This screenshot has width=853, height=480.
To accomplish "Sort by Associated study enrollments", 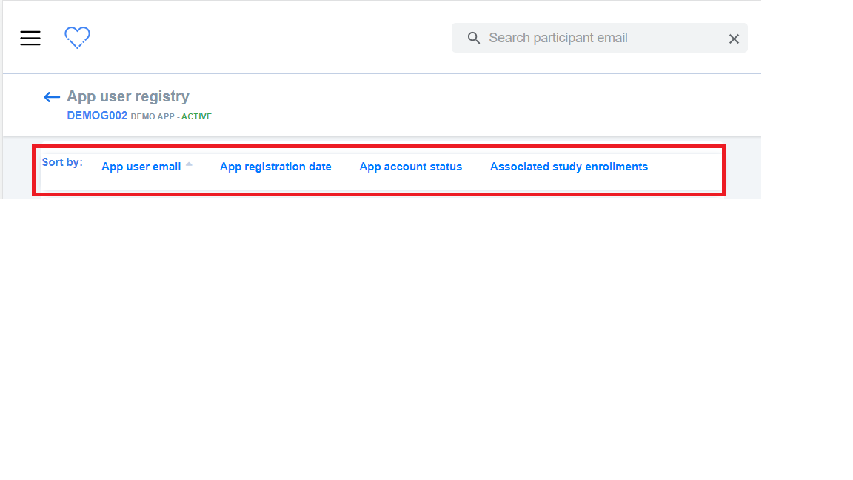I will pyautogui.click(x=569, y=167).
